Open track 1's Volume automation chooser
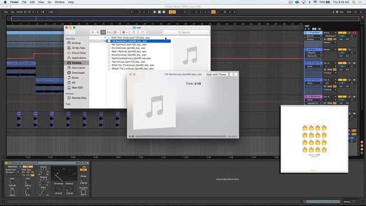The height and width of the screenshot is (206, 366). (x=313, y=39)
